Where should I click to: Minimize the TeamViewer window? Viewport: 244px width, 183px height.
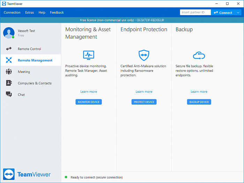tap(216, 3)
